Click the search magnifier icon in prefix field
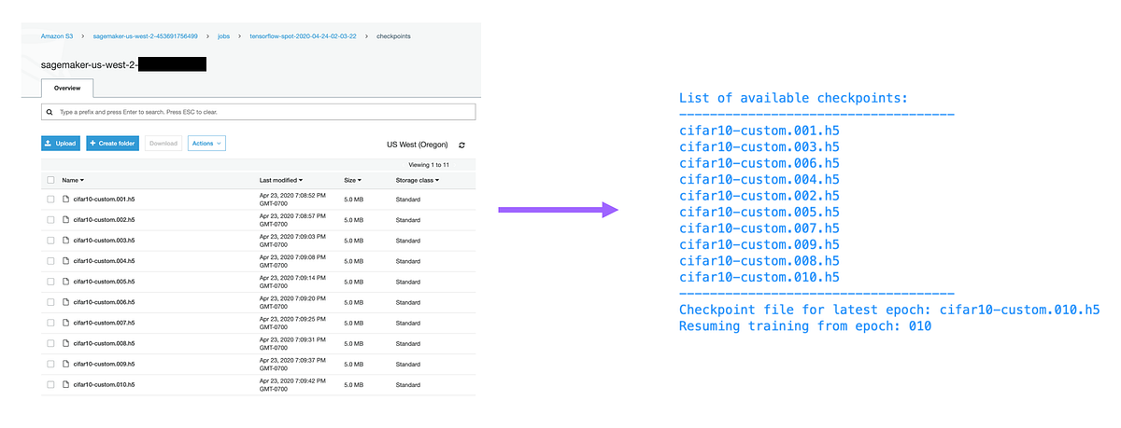This screenshot has width=1121, height=428. [50, 112]
